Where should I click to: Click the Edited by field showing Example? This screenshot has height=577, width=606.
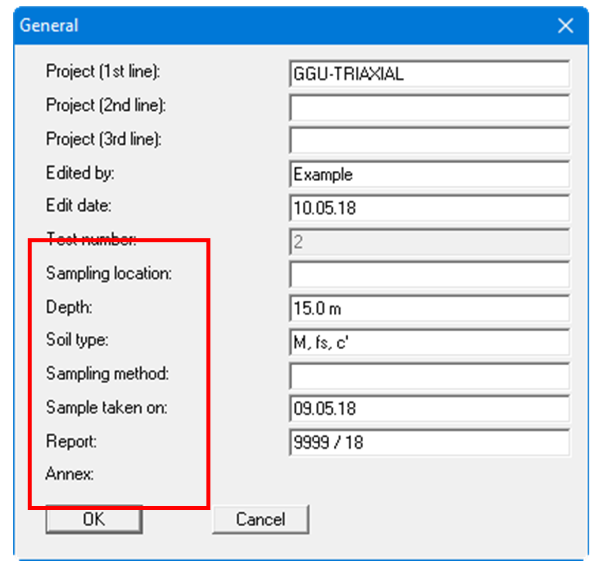(429, 174)
